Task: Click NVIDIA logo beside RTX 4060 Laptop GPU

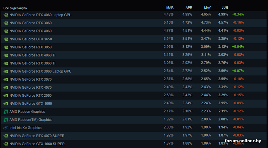Action: tap(6, 15)
